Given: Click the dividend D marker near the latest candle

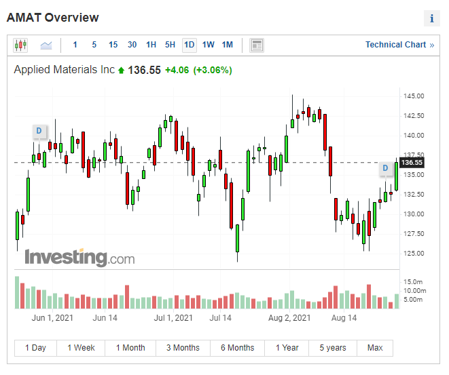Looking at the screenshot, I should (385, 168).
